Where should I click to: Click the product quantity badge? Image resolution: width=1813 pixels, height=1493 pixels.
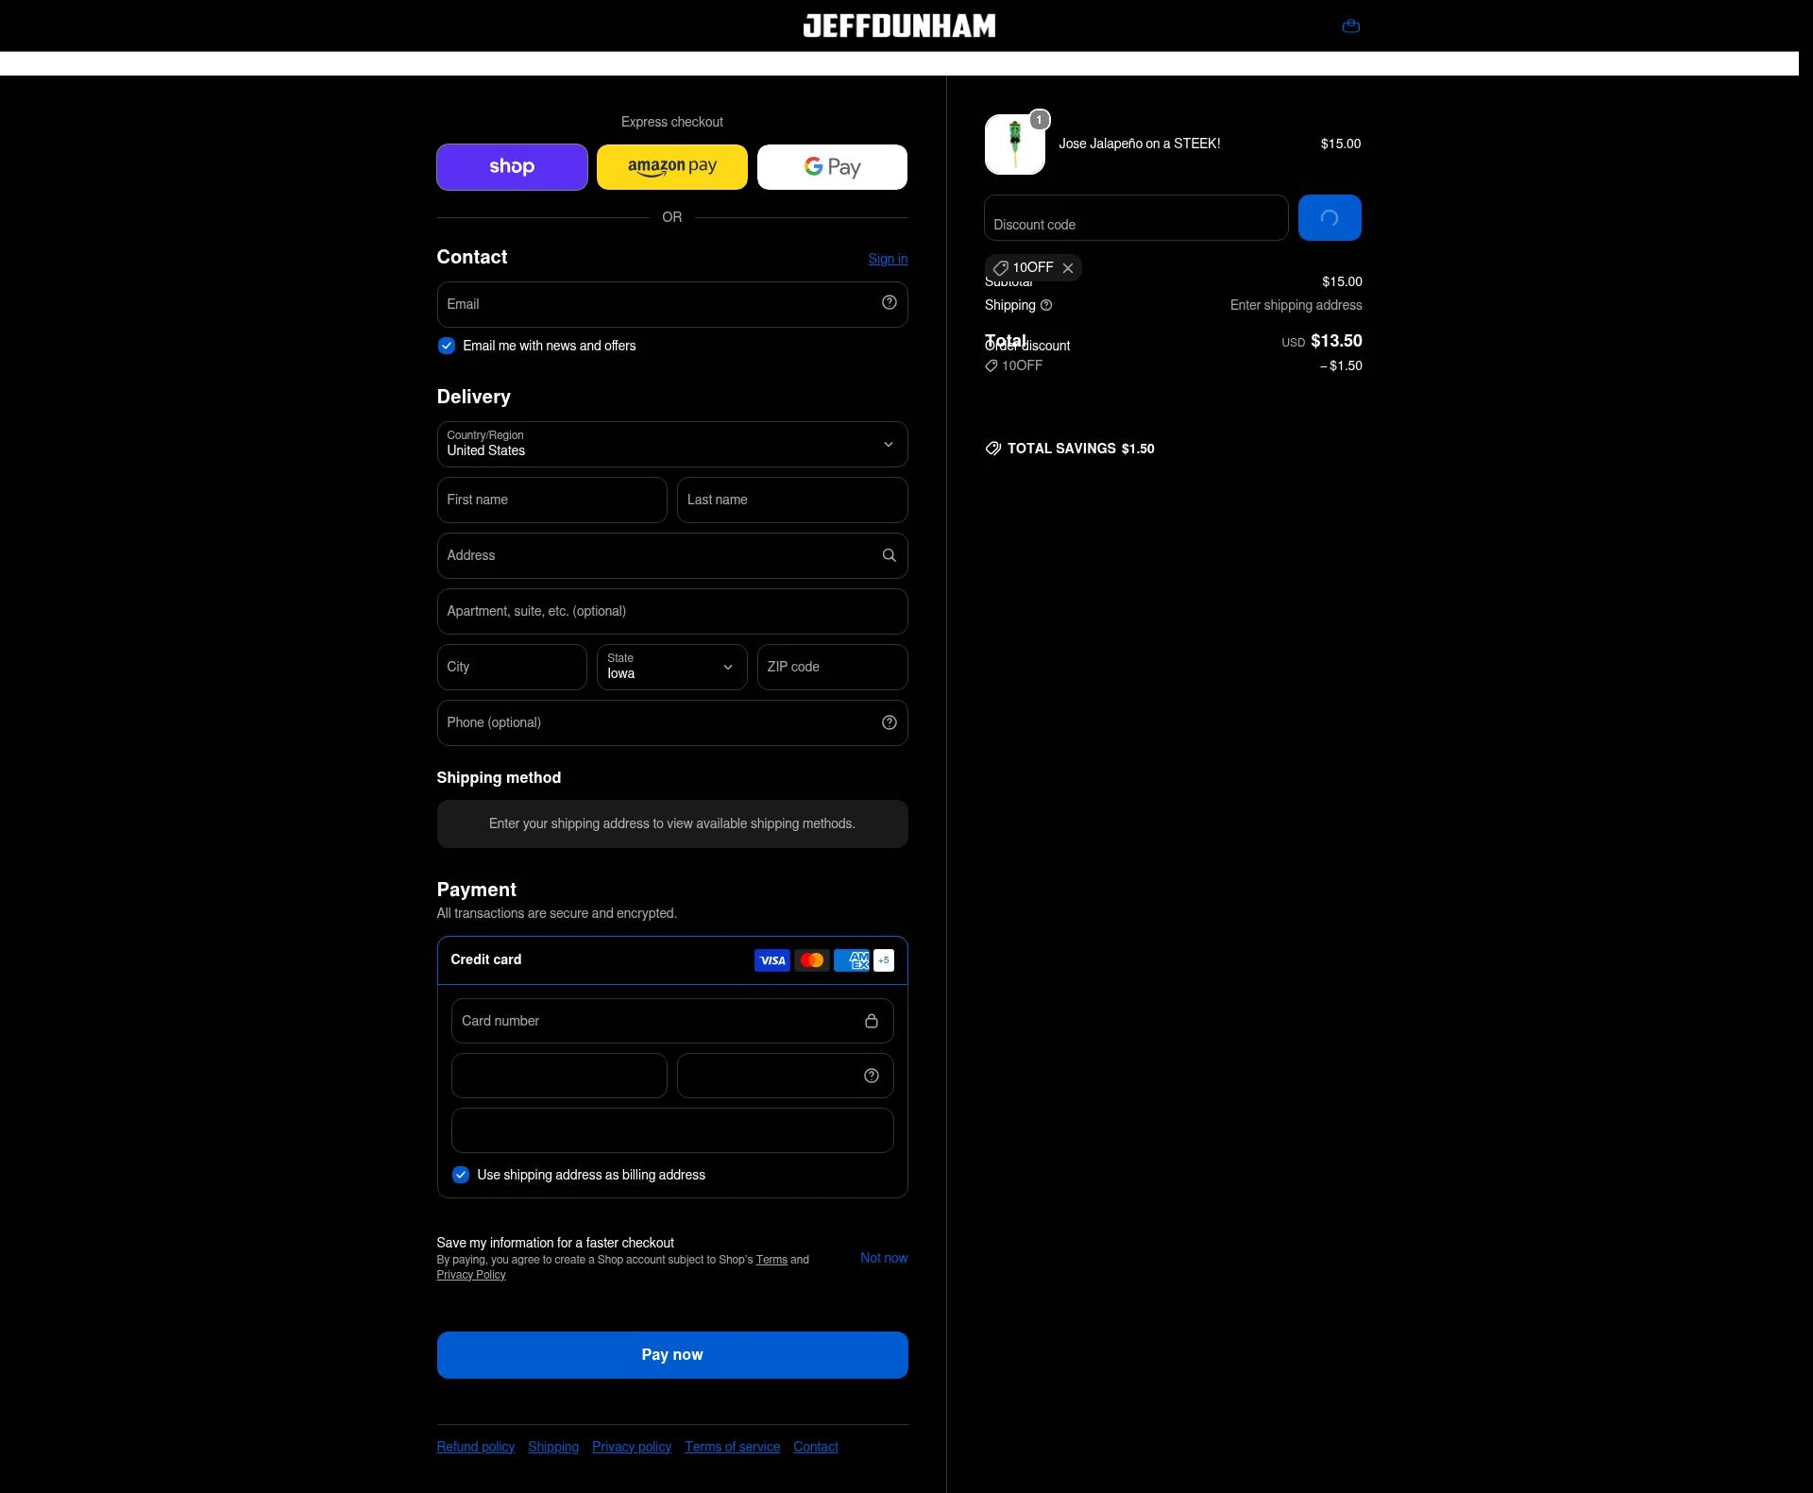(1039, 120)
